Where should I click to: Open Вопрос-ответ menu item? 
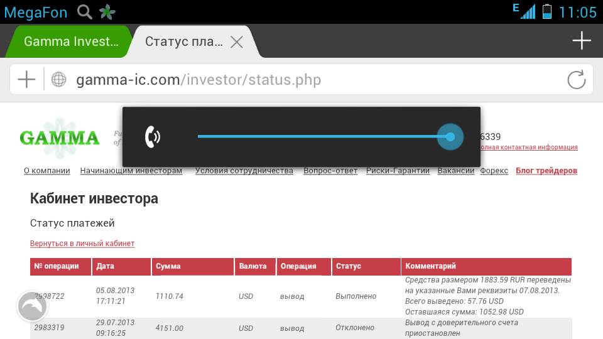pyautogui.click(x=330, y=171)
